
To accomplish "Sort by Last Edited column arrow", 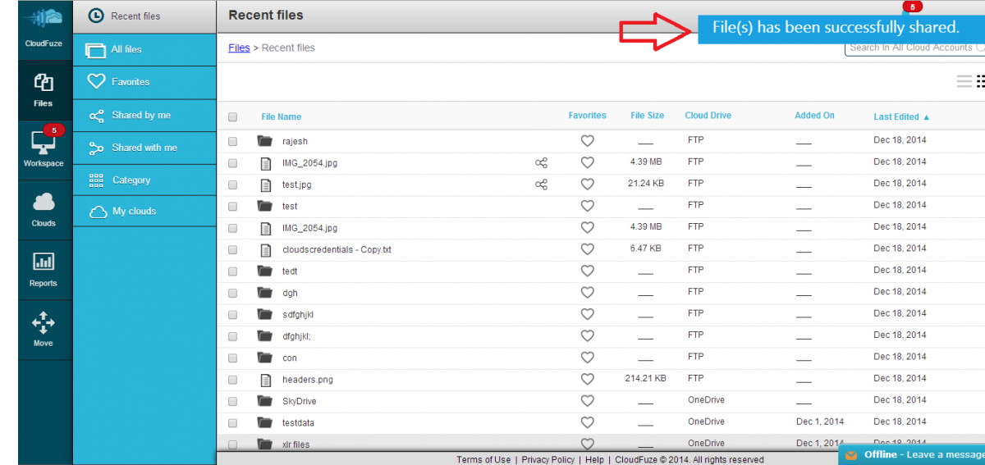I will pos(926,117).
